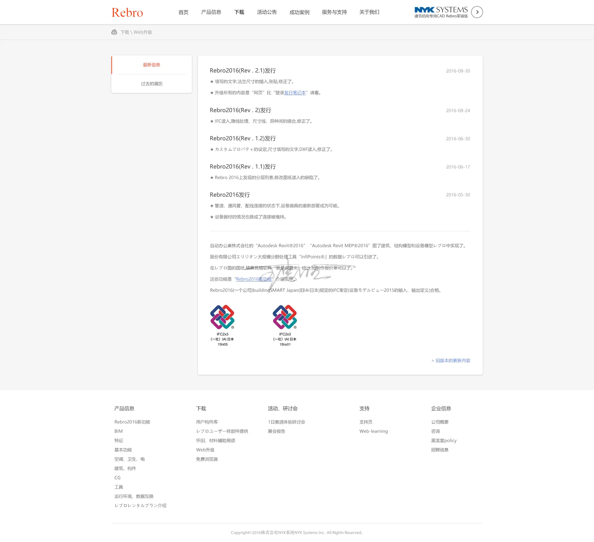Image resolution: width=594 pixels, height=542 pixels.
Task: Open Web-learning footer link
Action: [373, 431]
